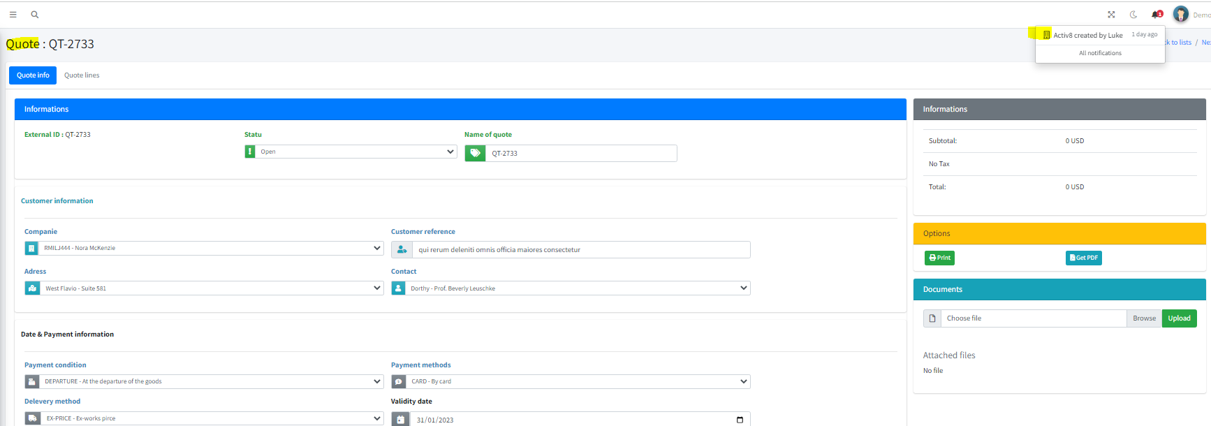Viewport: 1211px width, 426px height.
Task: Go back to lists link
Action: (1177, 43)
